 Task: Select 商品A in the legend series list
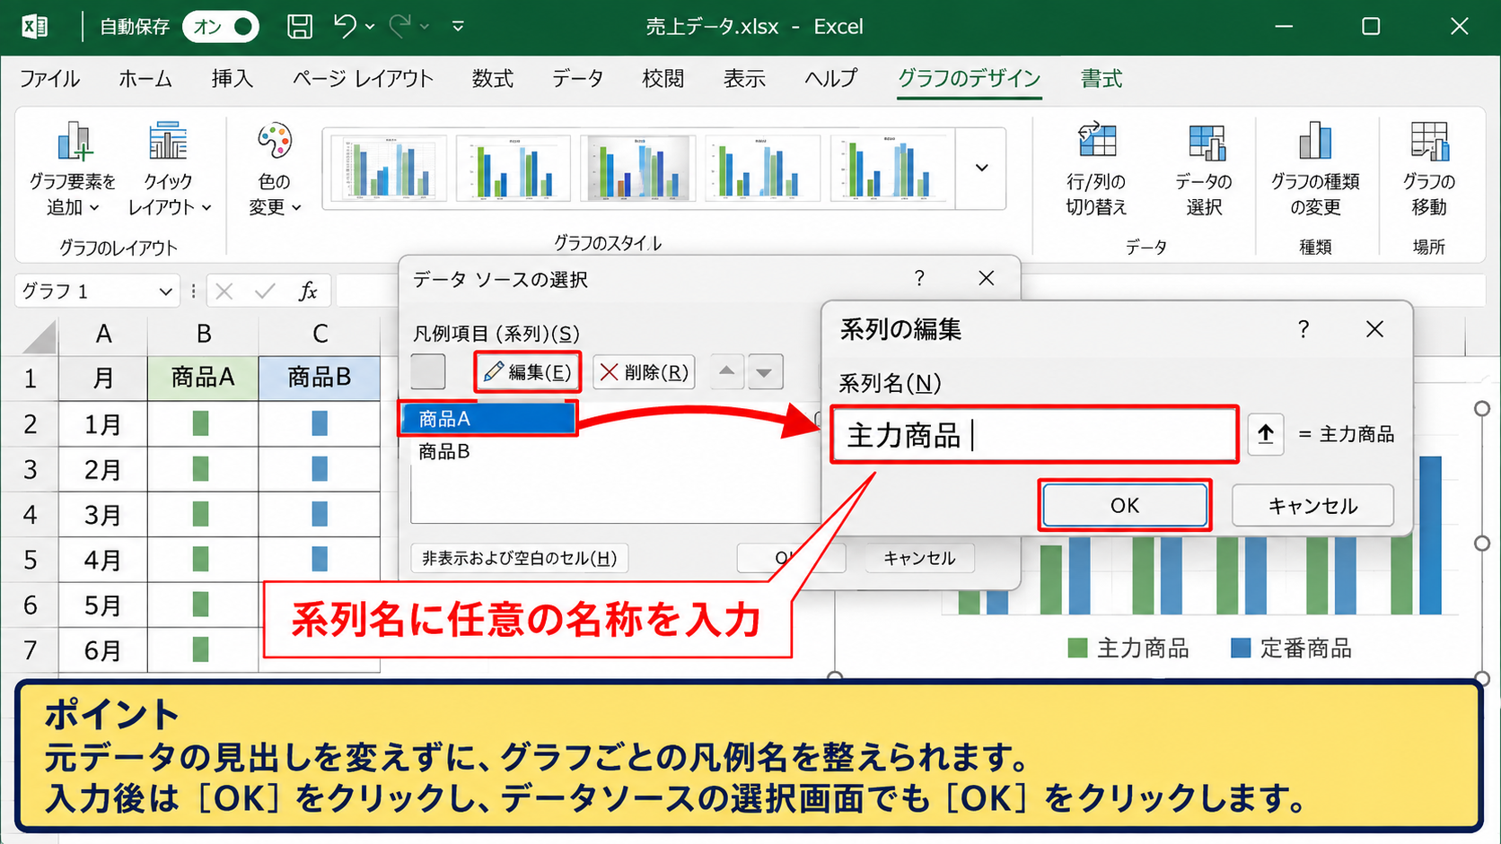point(487,419)
